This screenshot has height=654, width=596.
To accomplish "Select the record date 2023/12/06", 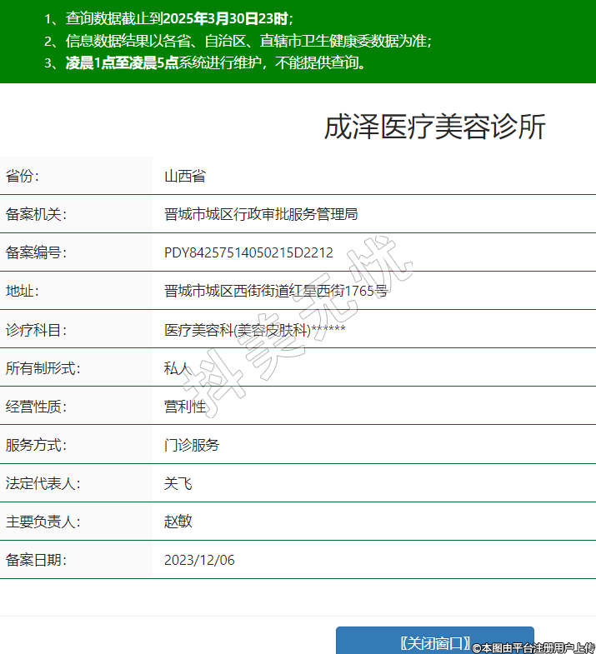I will tap(199, 560).
